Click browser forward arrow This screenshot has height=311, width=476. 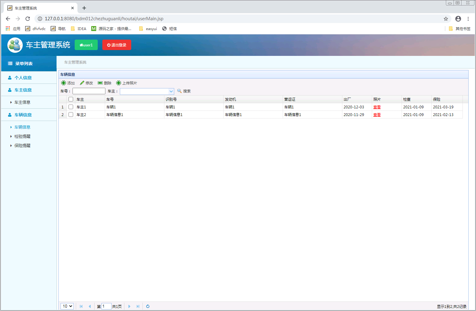click(18, 19)
